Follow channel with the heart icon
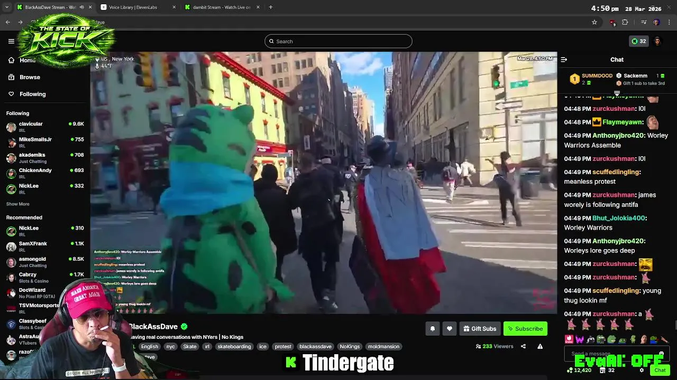 click(x=449, y=329)
